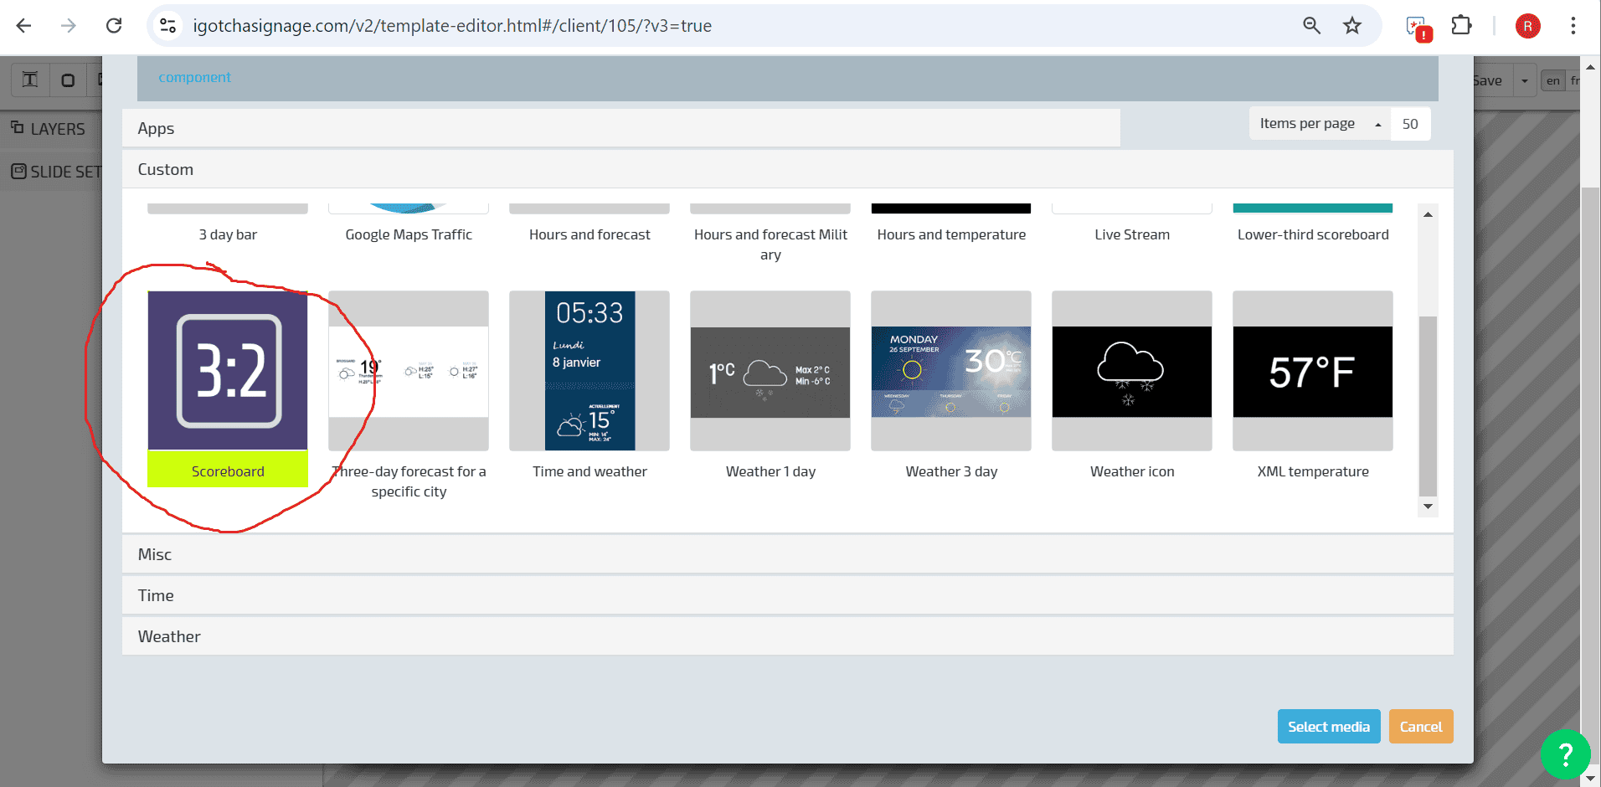Open the Items per page dropdown
This screenshot has height=787, width=1601.
click(x=1319, y=124)
